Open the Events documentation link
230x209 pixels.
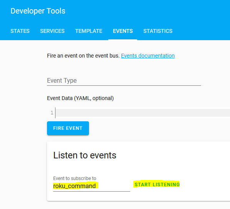pyautogui.click(x=148, y=56)
